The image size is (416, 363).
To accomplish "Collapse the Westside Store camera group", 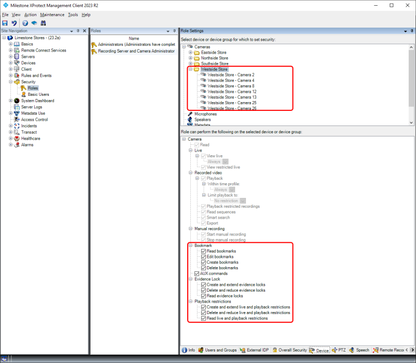I will coord(190,69).
